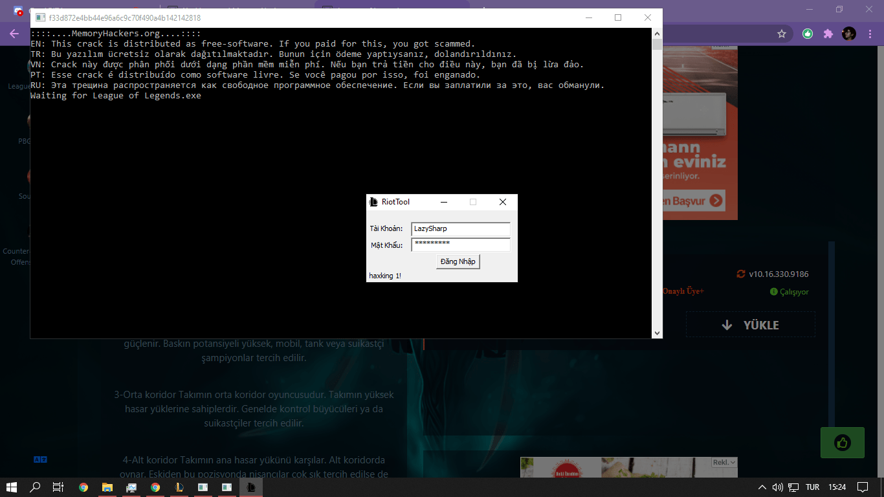Click the green thumbs-up extension icon

click(x=808, y=34)
